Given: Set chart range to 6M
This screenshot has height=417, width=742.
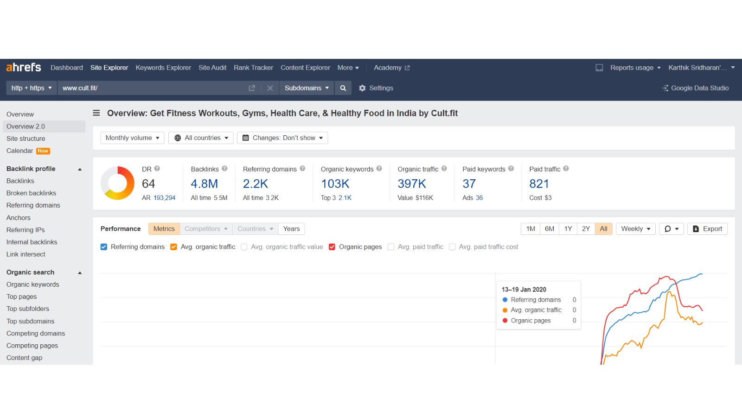Looking at the screenshot, I should pyautogui.click(x=550, y=229).
